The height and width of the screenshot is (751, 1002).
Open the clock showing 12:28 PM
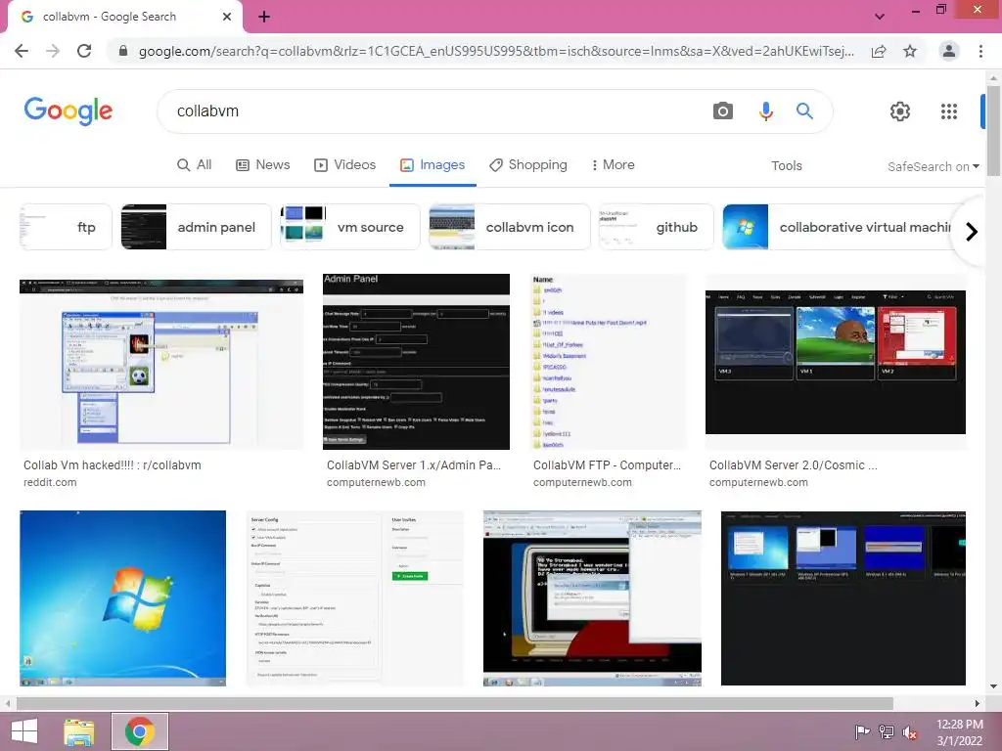click(x=960, y=732)
